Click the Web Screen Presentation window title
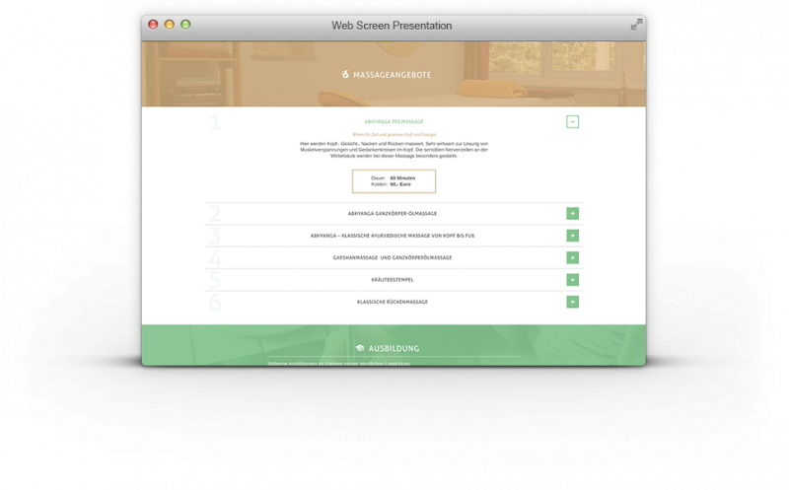789x490 pixels. pos(392,26)
